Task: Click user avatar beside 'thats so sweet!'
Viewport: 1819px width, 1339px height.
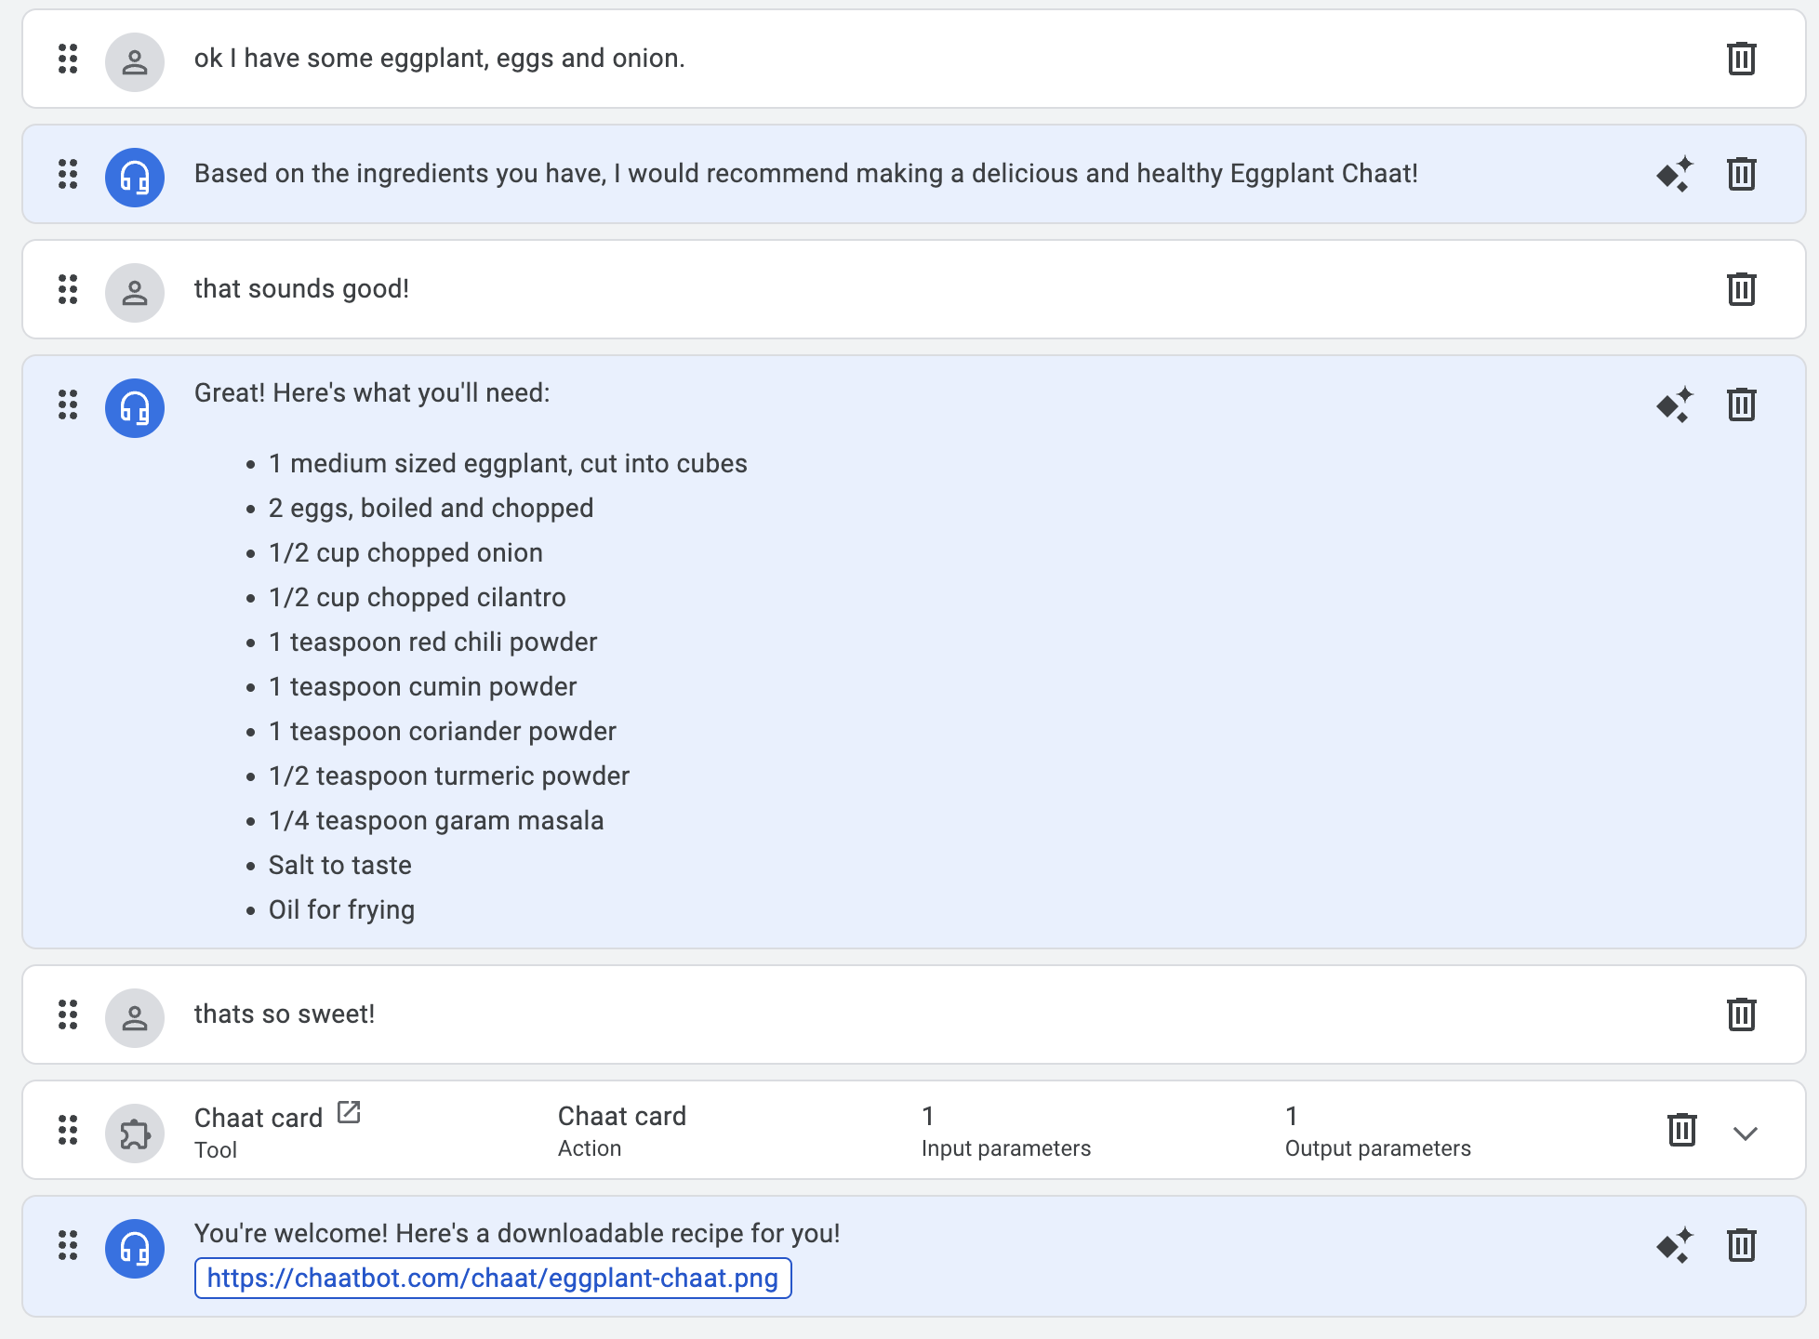Action: point(135,1018)
